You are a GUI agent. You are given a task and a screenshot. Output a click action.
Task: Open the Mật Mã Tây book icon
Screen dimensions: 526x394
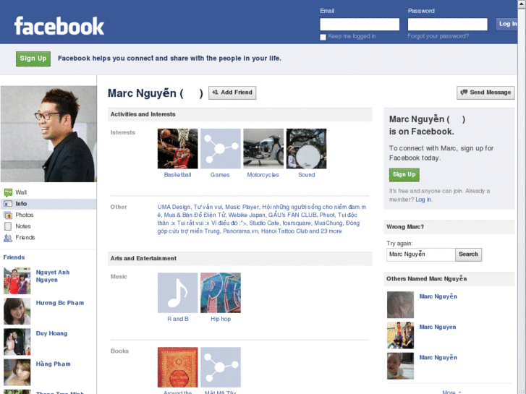(221, 367)
